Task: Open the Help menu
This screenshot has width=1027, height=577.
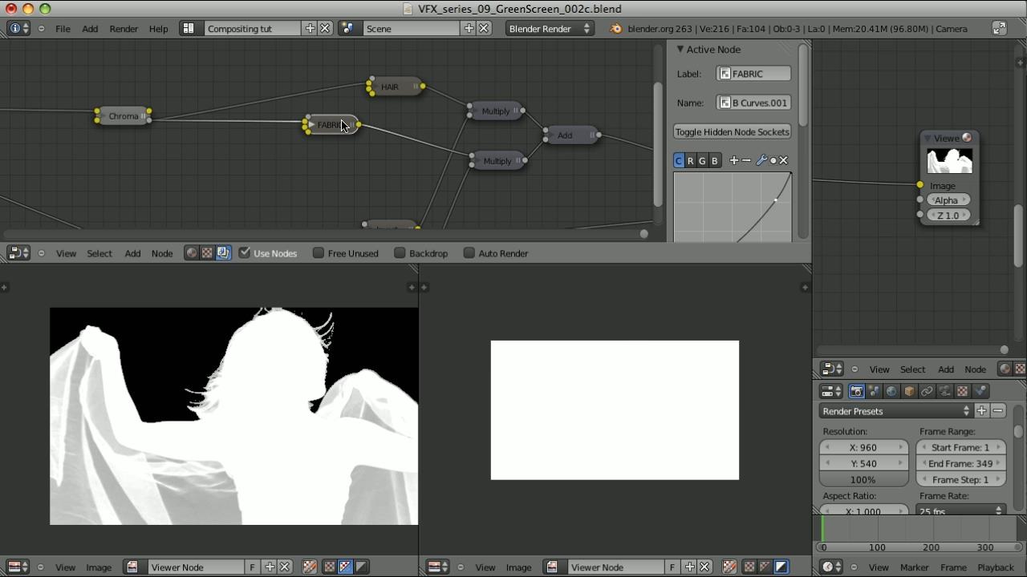Action: (158, 28)
